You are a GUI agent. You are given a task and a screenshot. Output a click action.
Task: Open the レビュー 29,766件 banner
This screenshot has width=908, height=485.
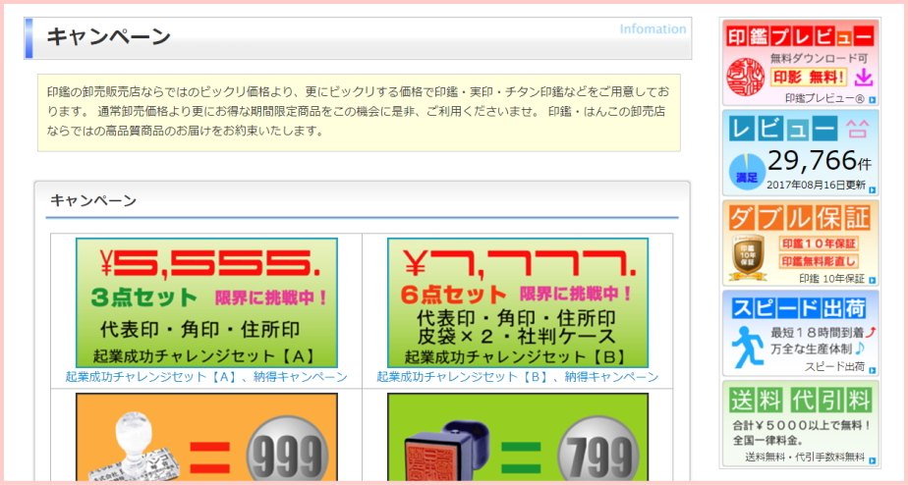click(x=800, y=153)
